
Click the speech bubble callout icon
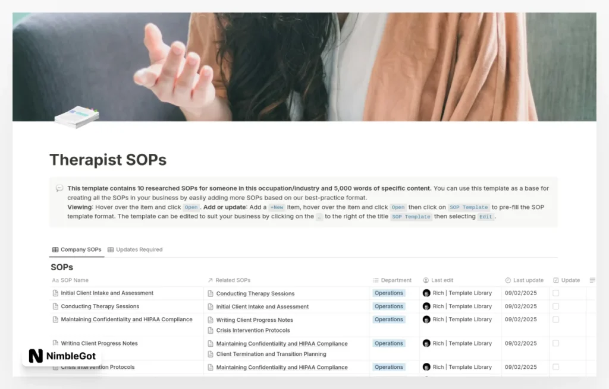pyautogui.click(x=59, y=188)
